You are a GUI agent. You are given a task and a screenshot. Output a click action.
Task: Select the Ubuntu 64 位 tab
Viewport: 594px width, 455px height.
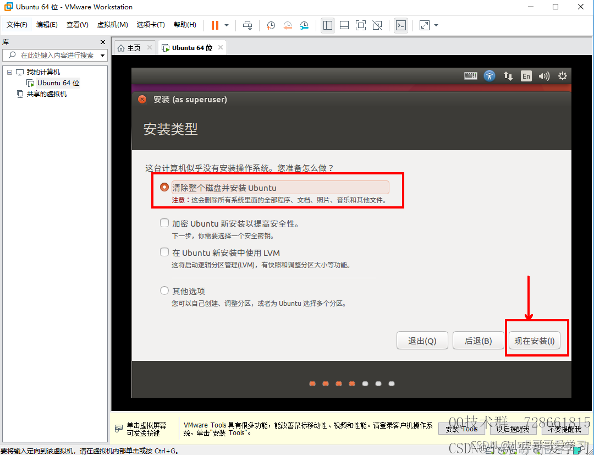tap(192, 48)
